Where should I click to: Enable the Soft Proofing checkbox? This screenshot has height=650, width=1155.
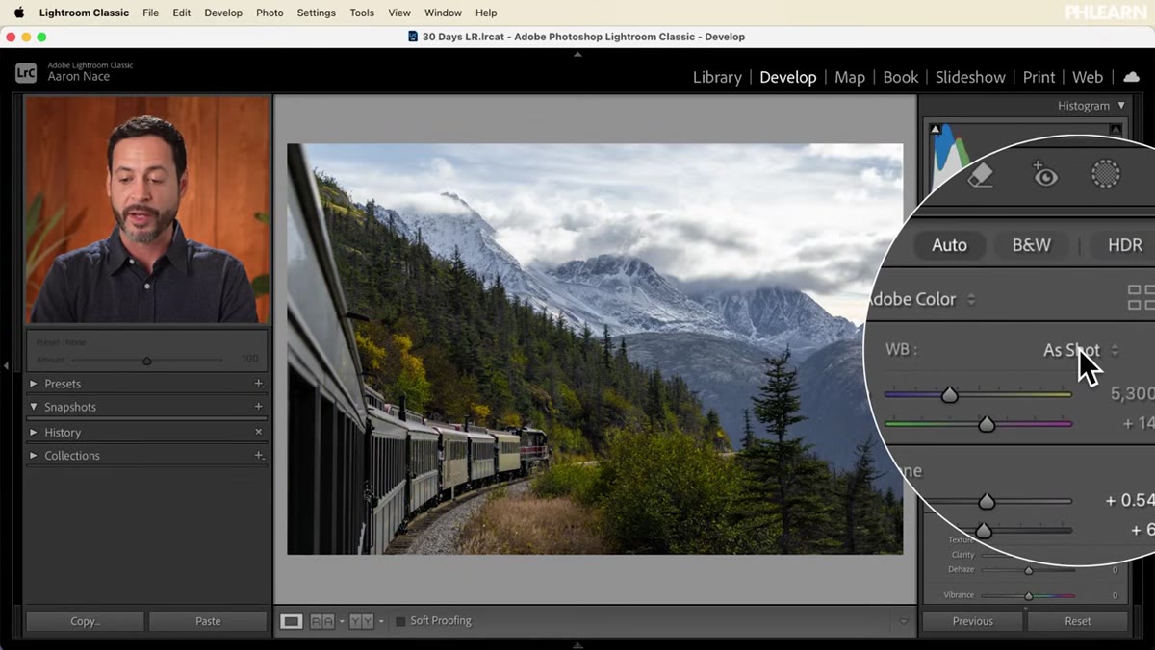point(400,621)
